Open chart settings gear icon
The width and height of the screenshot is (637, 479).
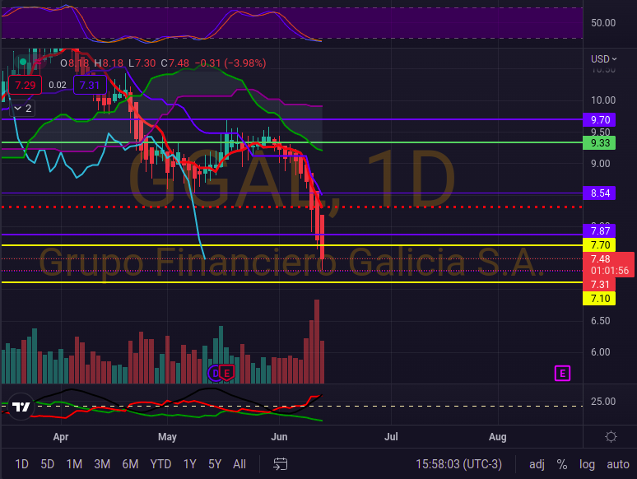click(611, 437)
